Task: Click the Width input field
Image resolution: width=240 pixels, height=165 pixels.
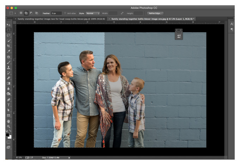Action: [x=113, y=13]
